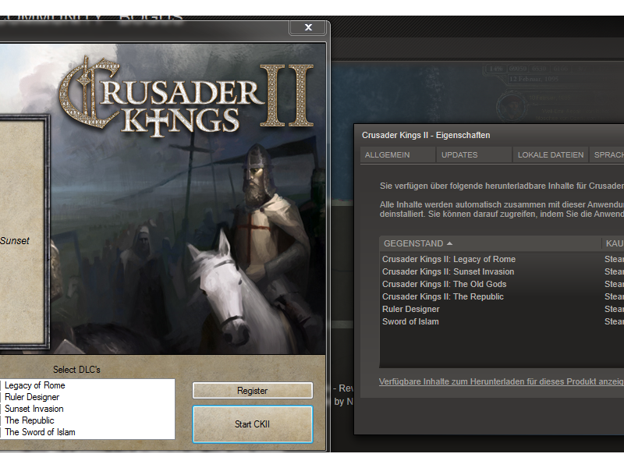Open the available downloadable content link
Screen dimensions: 624x468
500,381
